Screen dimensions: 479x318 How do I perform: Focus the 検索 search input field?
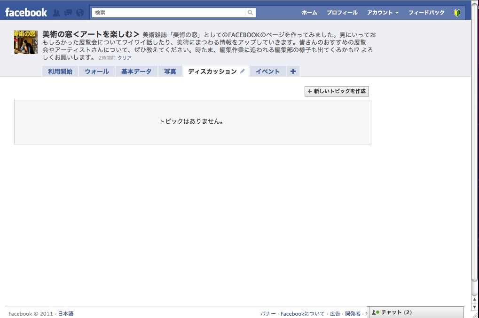click(x=169, y=13)
